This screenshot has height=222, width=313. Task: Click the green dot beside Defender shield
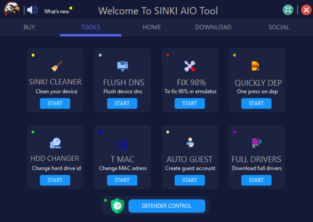tap(106, 200)
